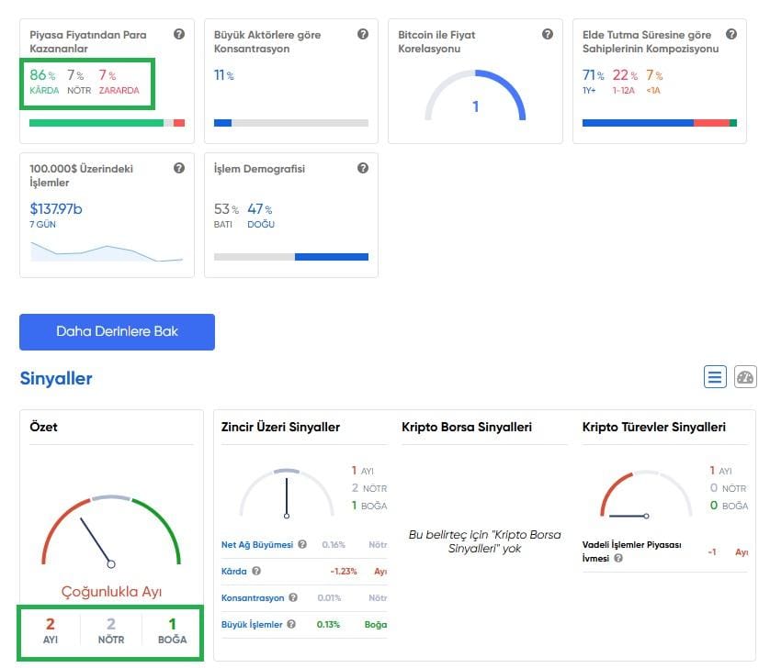The height and width of the screenshot is (668, 770).
Task: Click info icon beside Net Ağ Büyümesi
Action: pos(302,545)
